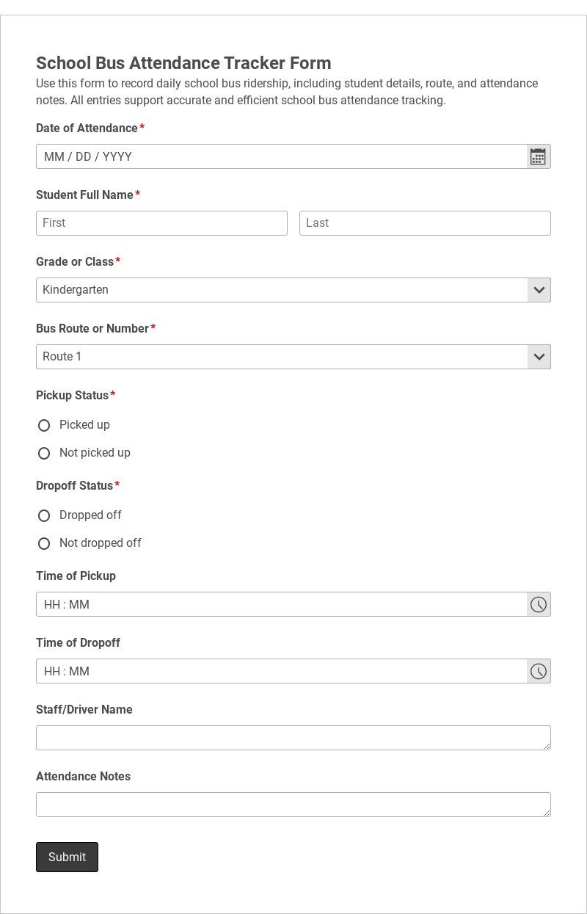Expand the Grade or Class dropdown arrow
Image resolution: width=587 pixels, height=914 pixels.
(x=539, y=290)
